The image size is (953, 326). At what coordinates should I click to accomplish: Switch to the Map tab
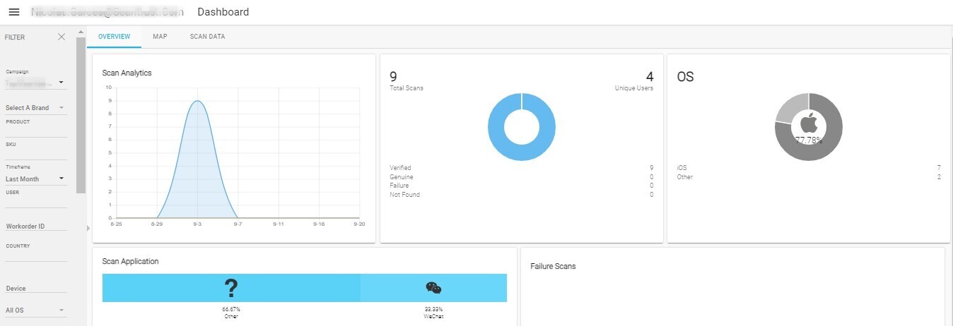point(160,37)
